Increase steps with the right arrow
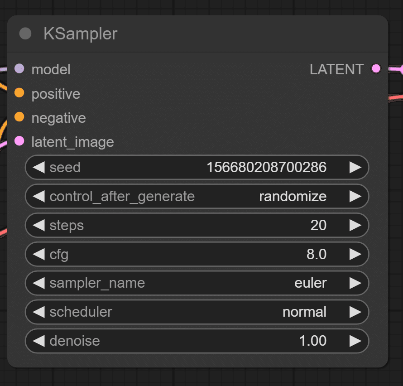The height and width of the screenshot is (386, 403). coord(355,225)
